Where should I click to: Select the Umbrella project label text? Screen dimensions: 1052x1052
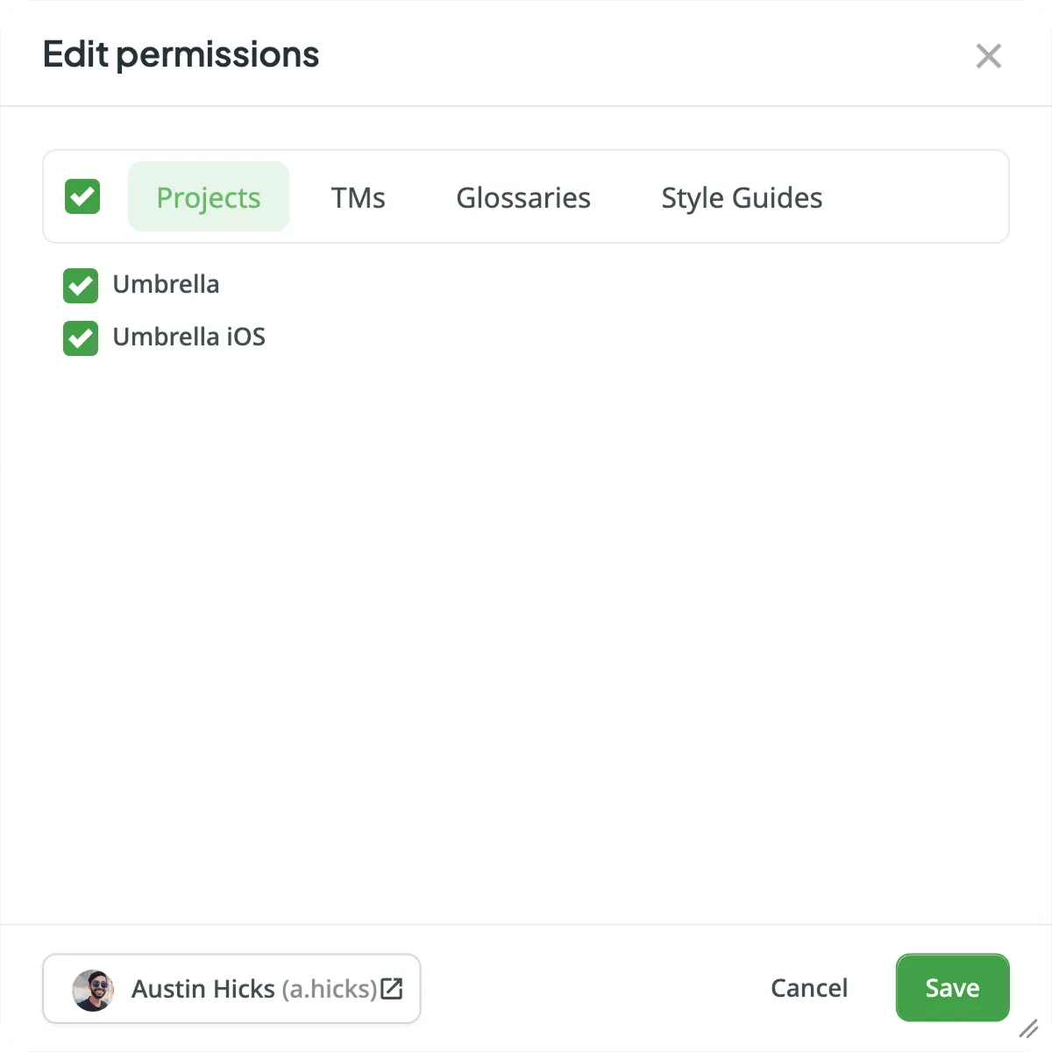point(165,284)
